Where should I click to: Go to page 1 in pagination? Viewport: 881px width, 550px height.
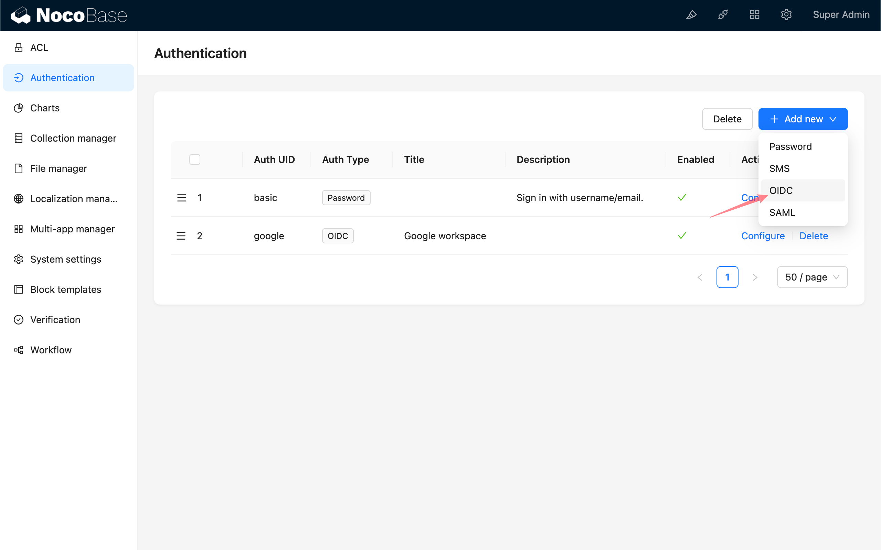point(727,277)
